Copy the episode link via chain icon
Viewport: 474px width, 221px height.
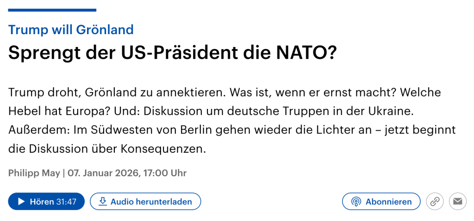click(435, 202)
